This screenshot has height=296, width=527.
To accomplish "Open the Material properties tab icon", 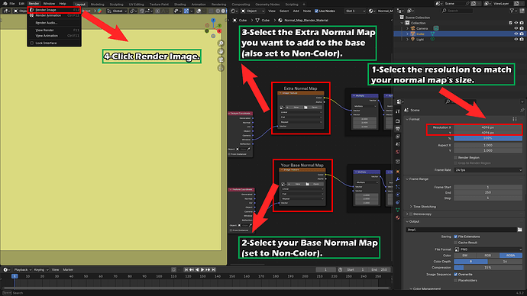I will click(398, 218).
